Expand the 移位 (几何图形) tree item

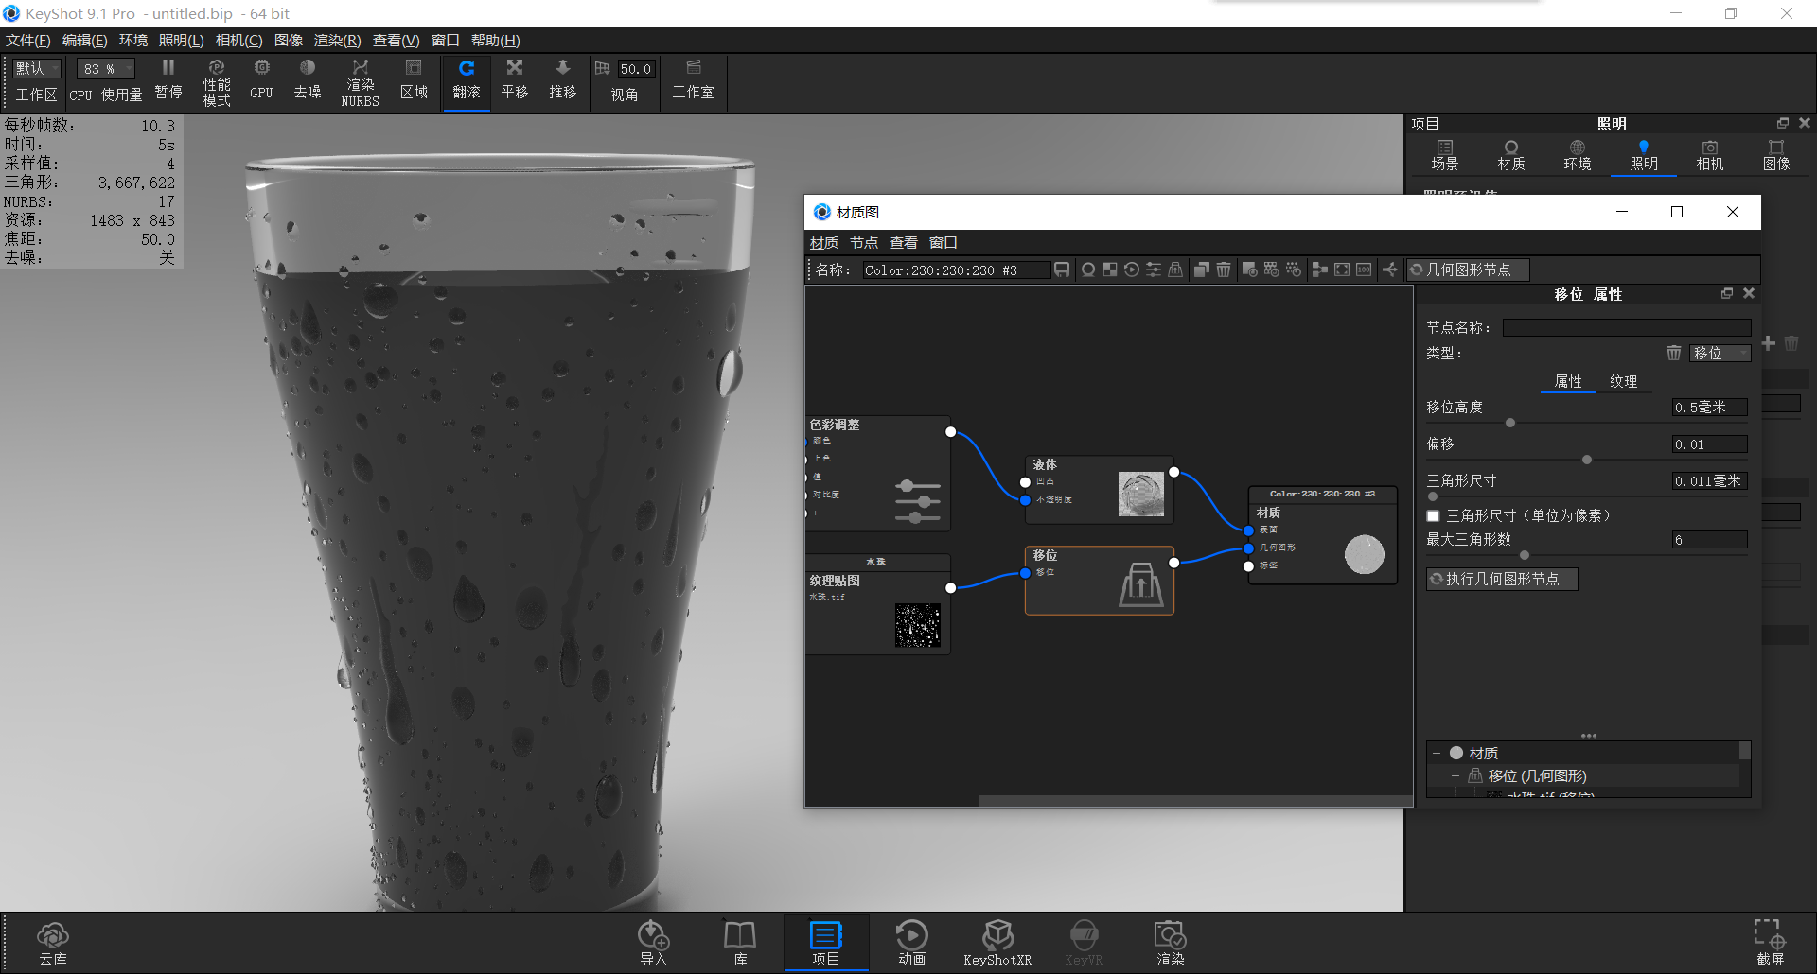click(x=1456, y=775)
